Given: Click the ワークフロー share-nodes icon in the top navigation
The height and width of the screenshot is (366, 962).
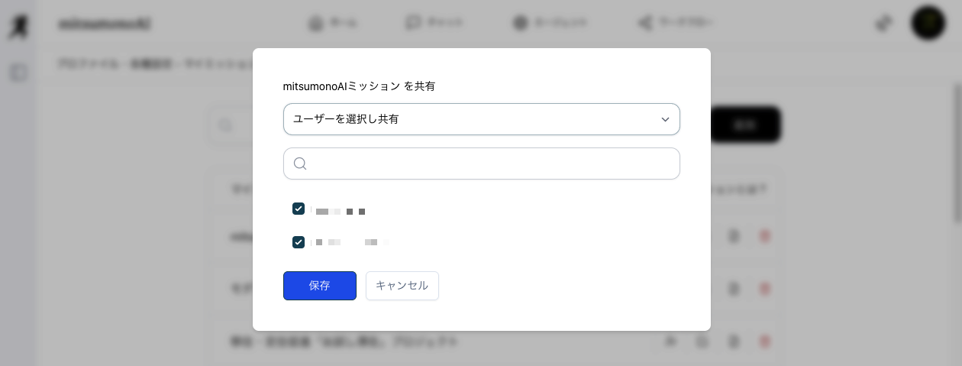Looking at the screenshot, I should 645,23.
